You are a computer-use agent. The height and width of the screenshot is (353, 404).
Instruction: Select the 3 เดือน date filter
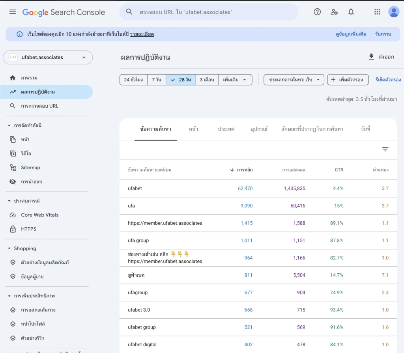(207, 79)
